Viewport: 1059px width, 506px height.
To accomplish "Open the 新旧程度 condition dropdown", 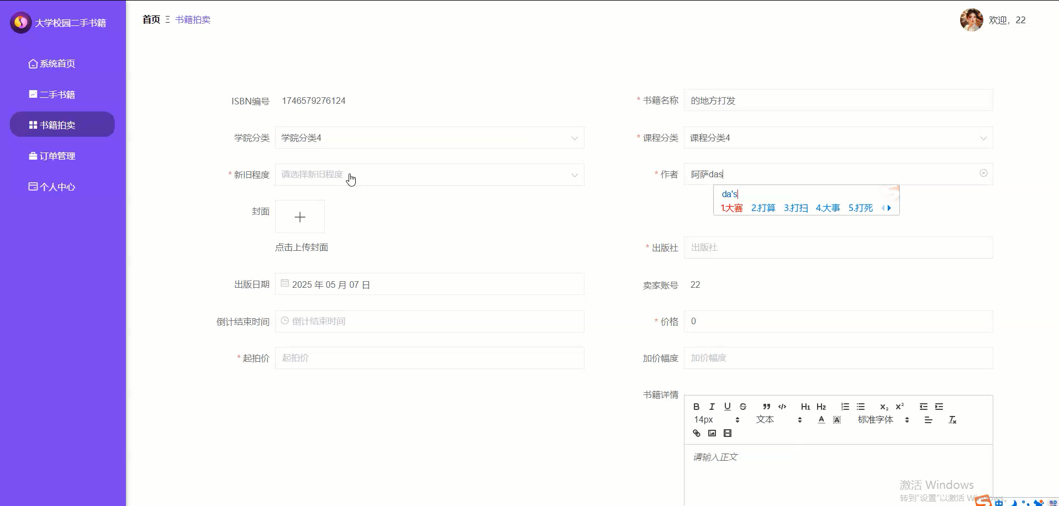I will [x=430, y=175].
